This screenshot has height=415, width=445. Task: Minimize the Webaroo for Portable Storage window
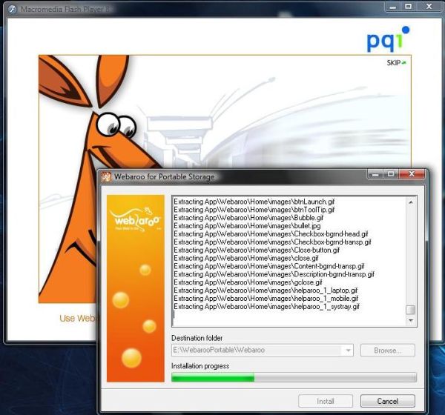[x=375, y=174]
